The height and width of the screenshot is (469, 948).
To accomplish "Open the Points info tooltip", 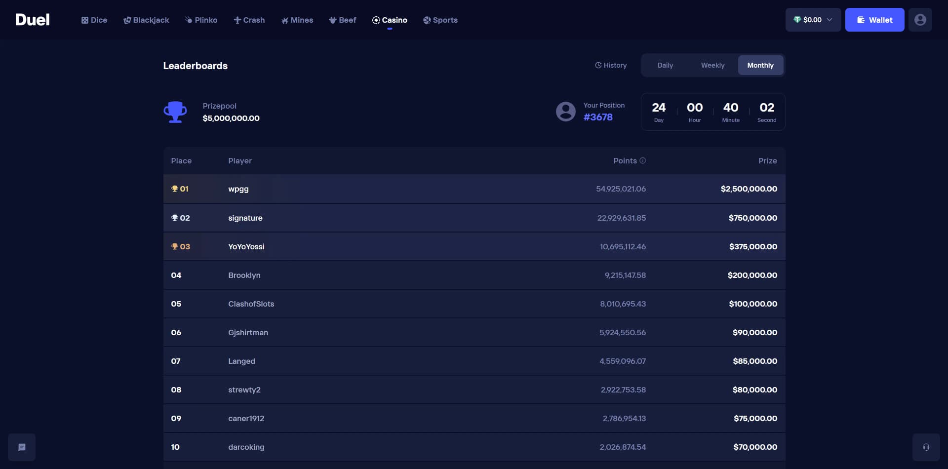I will point(643,160).
